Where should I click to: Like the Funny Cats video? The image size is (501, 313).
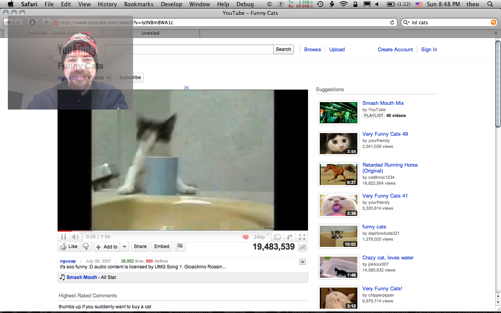point(68,246)
